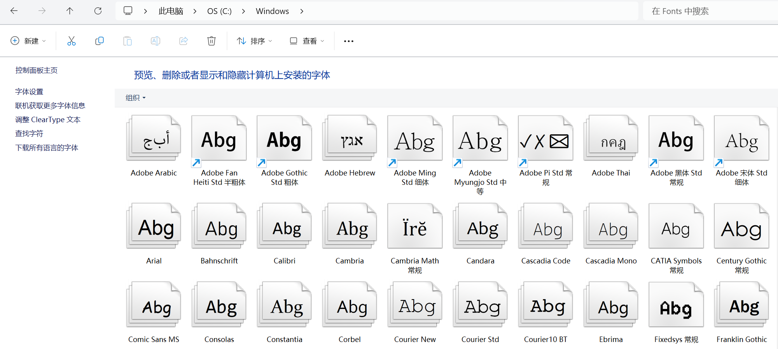Select the Adobe Hebrew font icon

coord(350,138)
